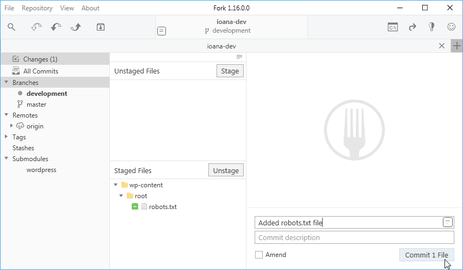Click the Unstage button
The image size is (463, 270).
point(226,170)
